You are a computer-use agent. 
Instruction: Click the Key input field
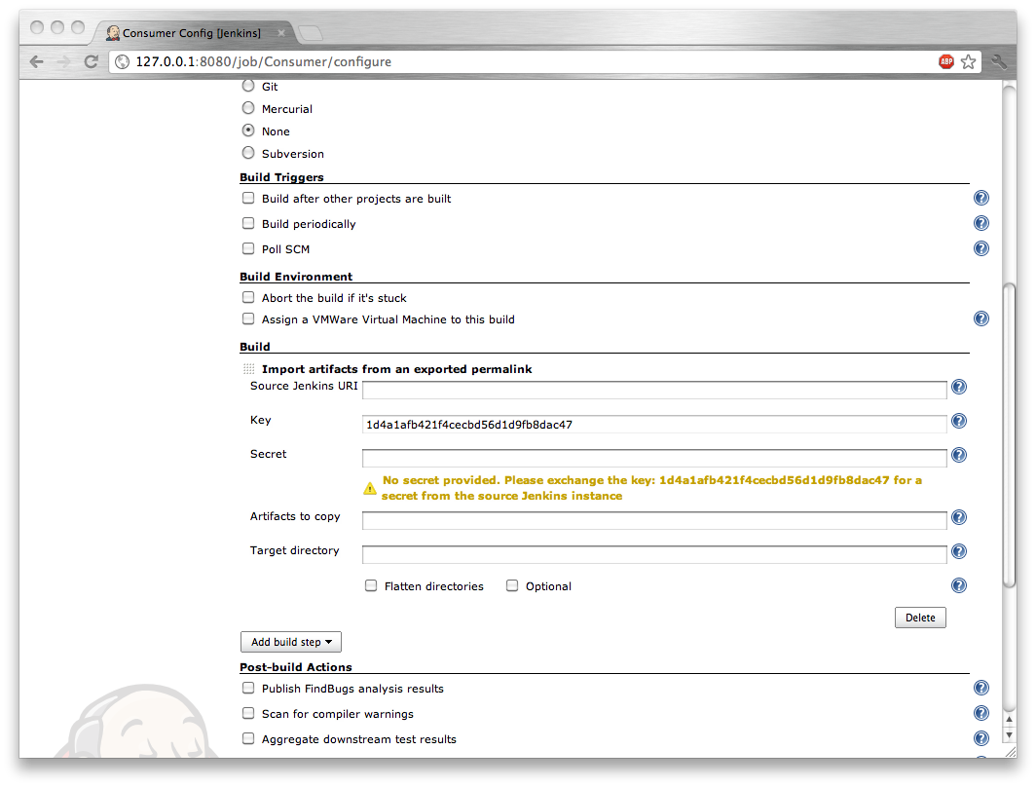(654, 425)
